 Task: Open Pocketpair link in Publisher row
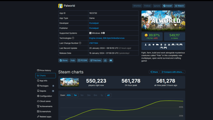(x=94, y=28)
